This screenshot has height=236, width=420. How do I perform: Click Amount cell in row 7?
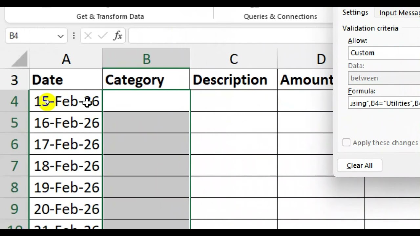click(x=305, y=166)
